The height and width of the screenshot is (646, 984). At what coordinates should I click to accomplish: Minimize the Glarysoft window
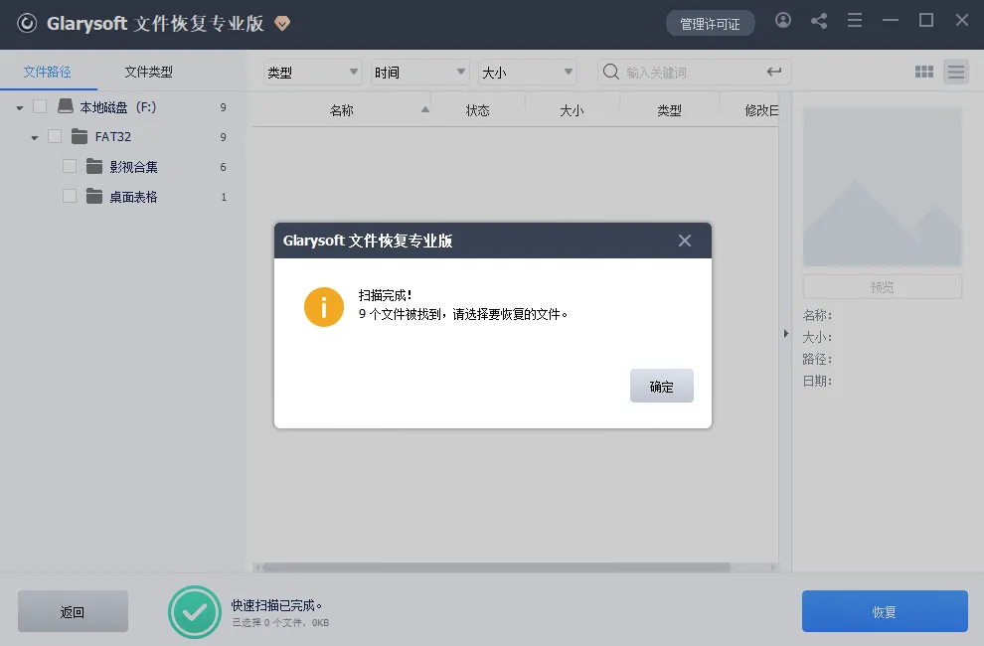pos(890,21)
